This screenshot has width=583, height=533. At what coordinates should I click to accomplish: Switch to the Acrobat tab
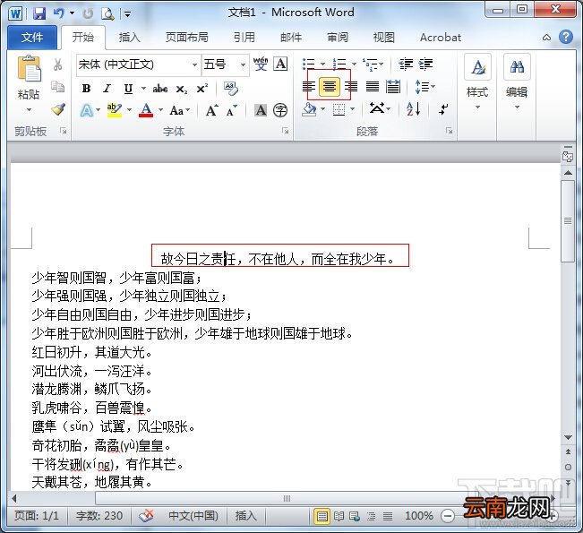point(441,38)
